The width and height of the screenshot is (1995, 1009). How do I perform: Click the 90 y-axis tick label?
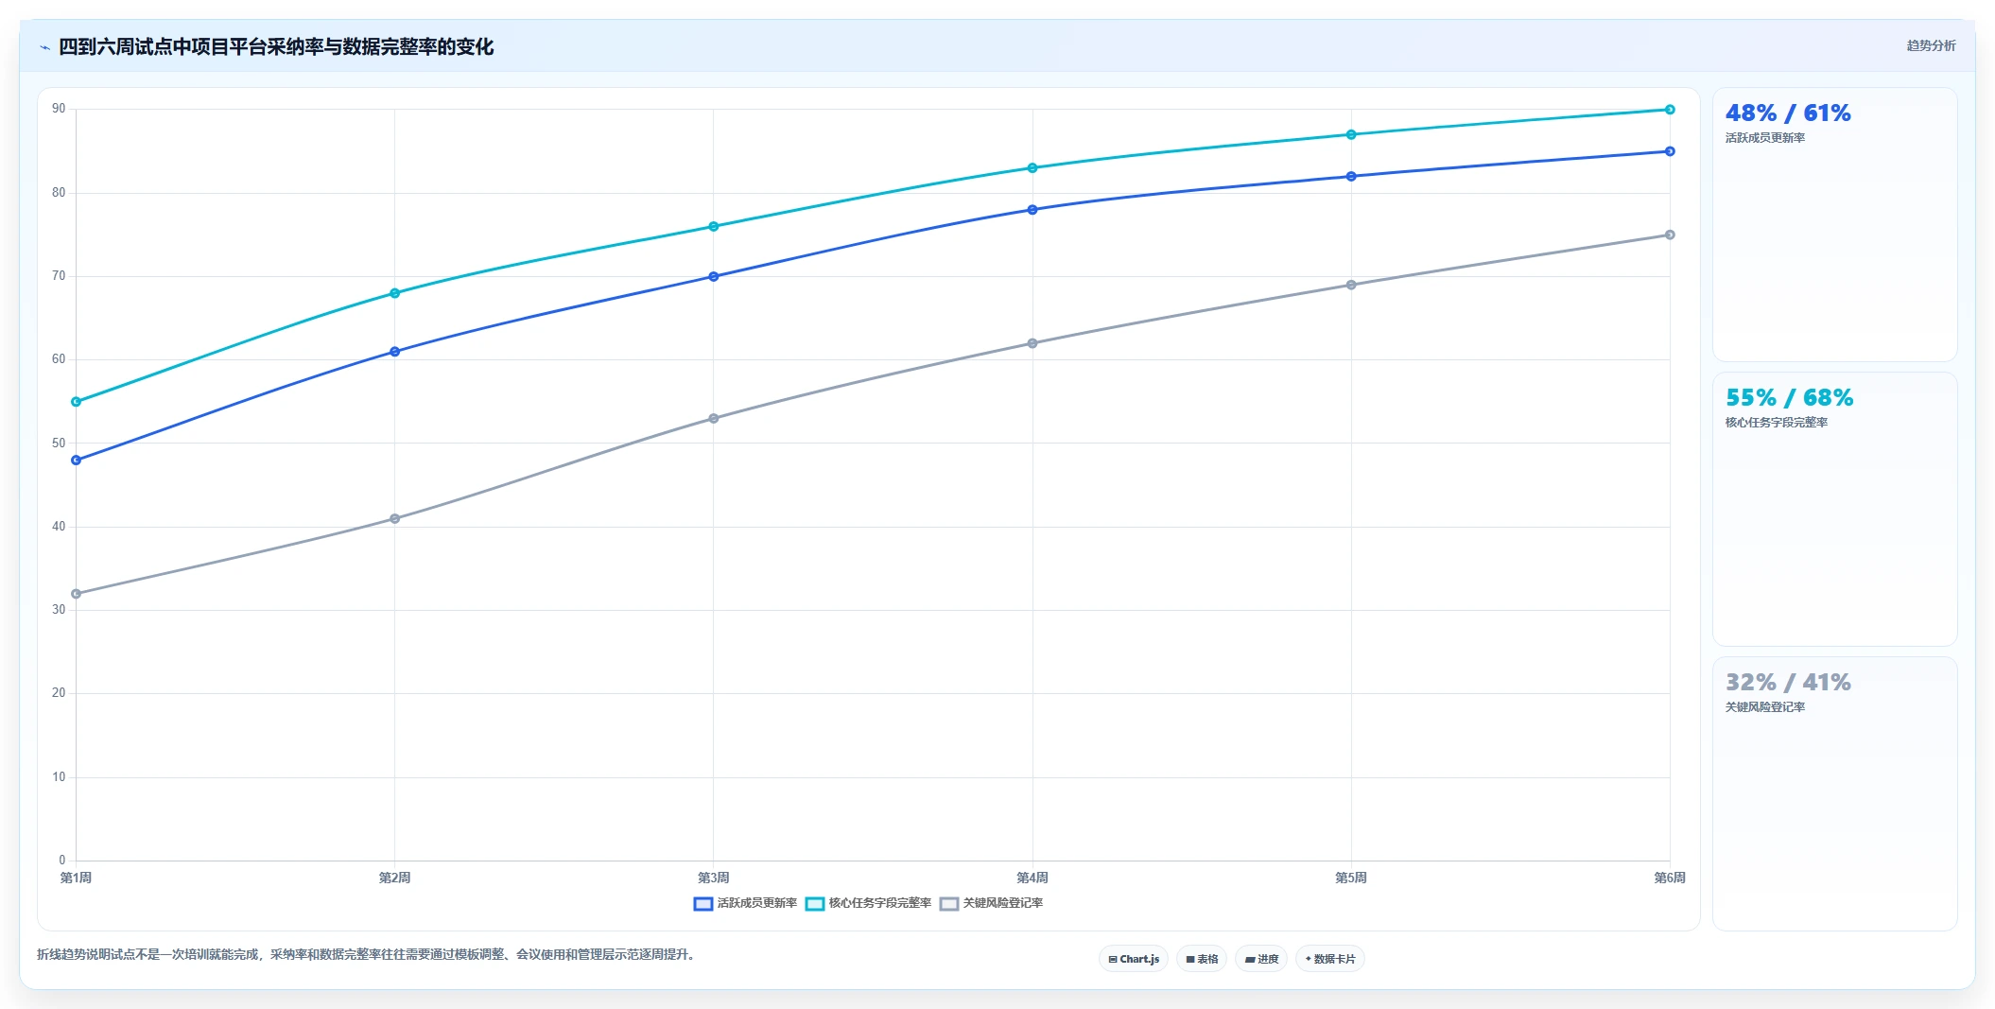[60, 109]
